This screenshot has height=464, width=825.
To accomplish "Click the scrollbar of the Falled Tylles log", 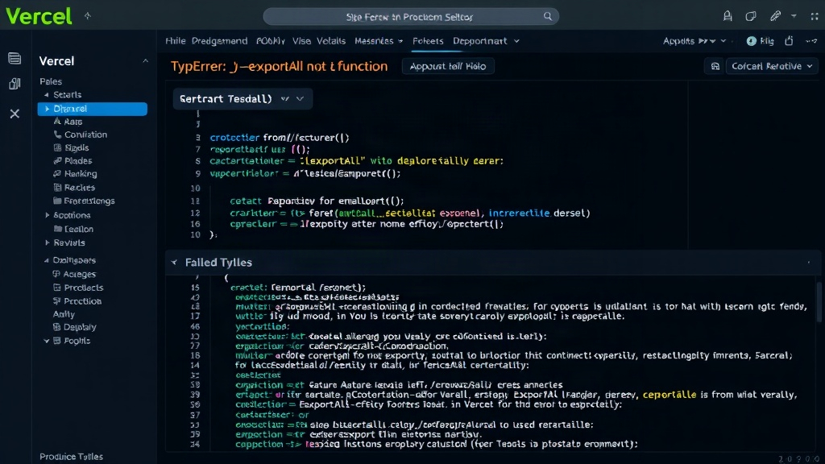I will click(x=819, y=303).
